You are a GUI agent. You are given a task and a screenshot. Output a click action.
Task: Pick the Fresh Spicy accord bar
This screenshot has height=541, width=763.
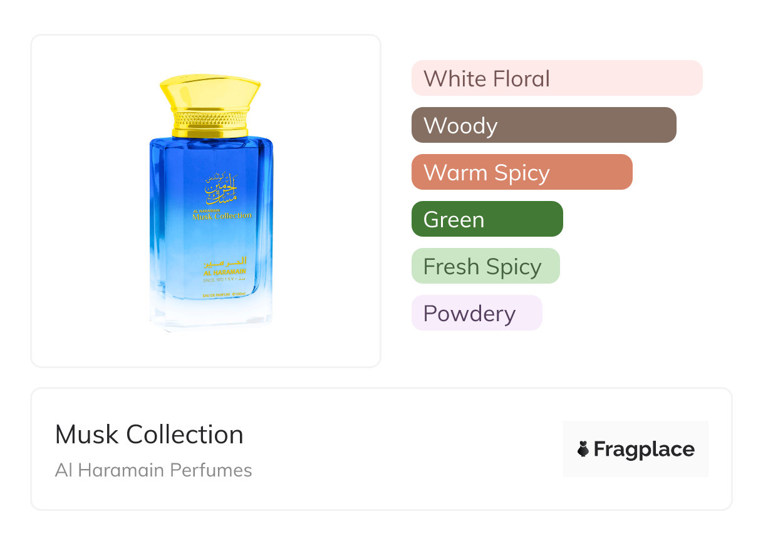tap(485, 266)
